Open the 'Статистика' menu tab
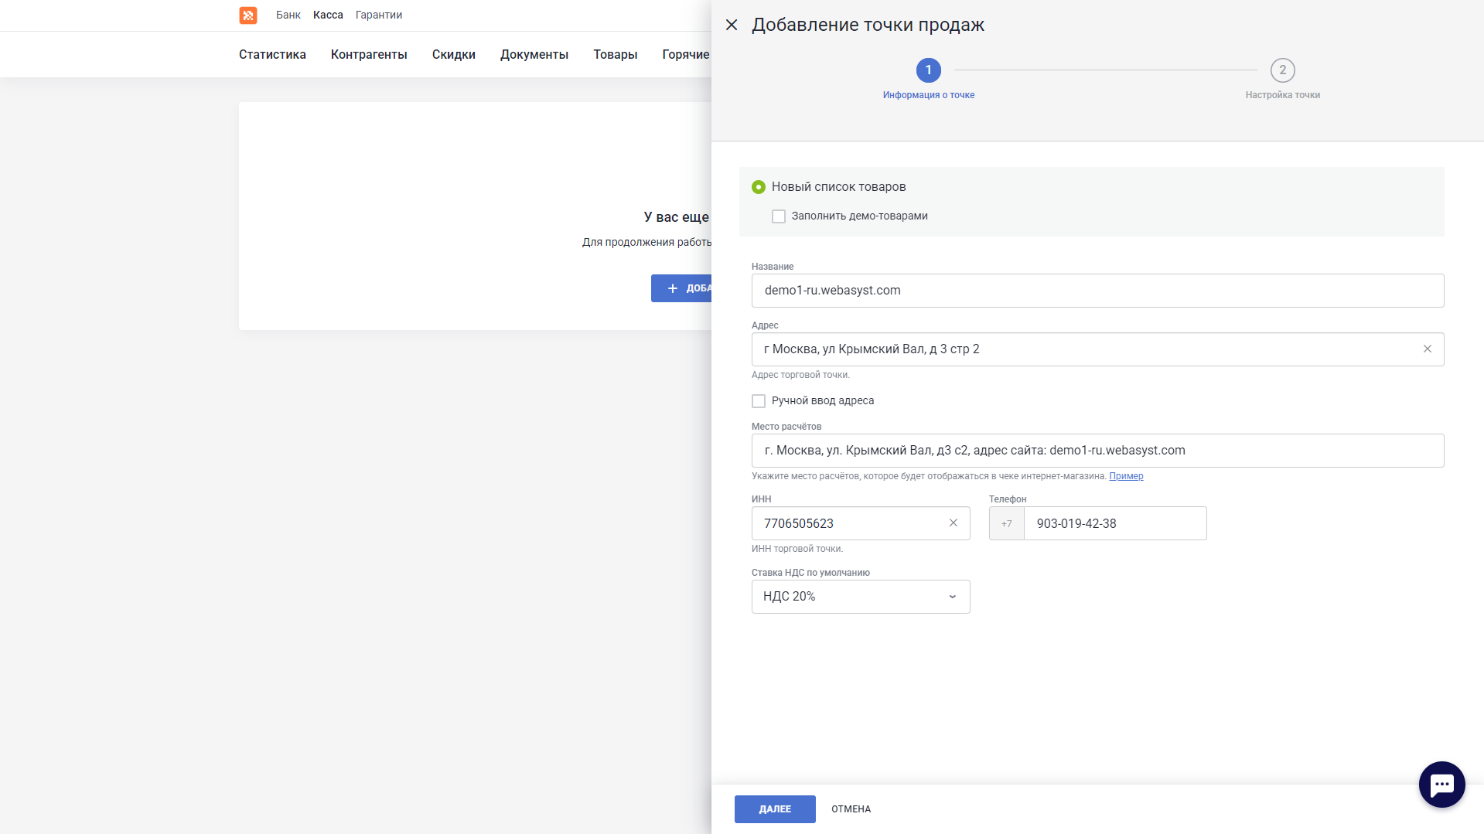Viewport: 1484px width, 834px height. (x=272, y=55)
